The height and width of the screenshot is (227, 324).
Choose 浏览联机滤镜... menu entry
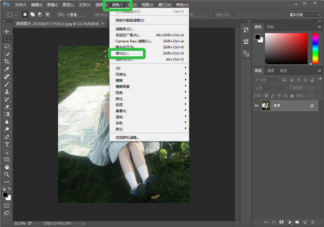click(x=127, y=137)
